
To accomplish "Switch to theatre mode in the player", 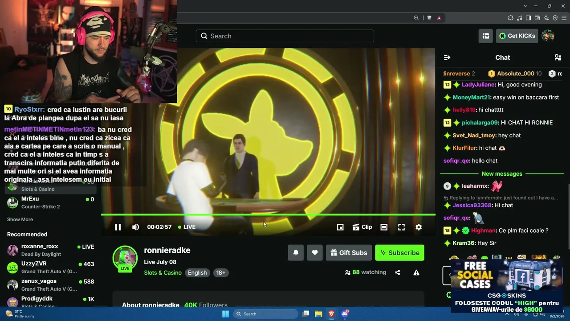I will point(384,227).
